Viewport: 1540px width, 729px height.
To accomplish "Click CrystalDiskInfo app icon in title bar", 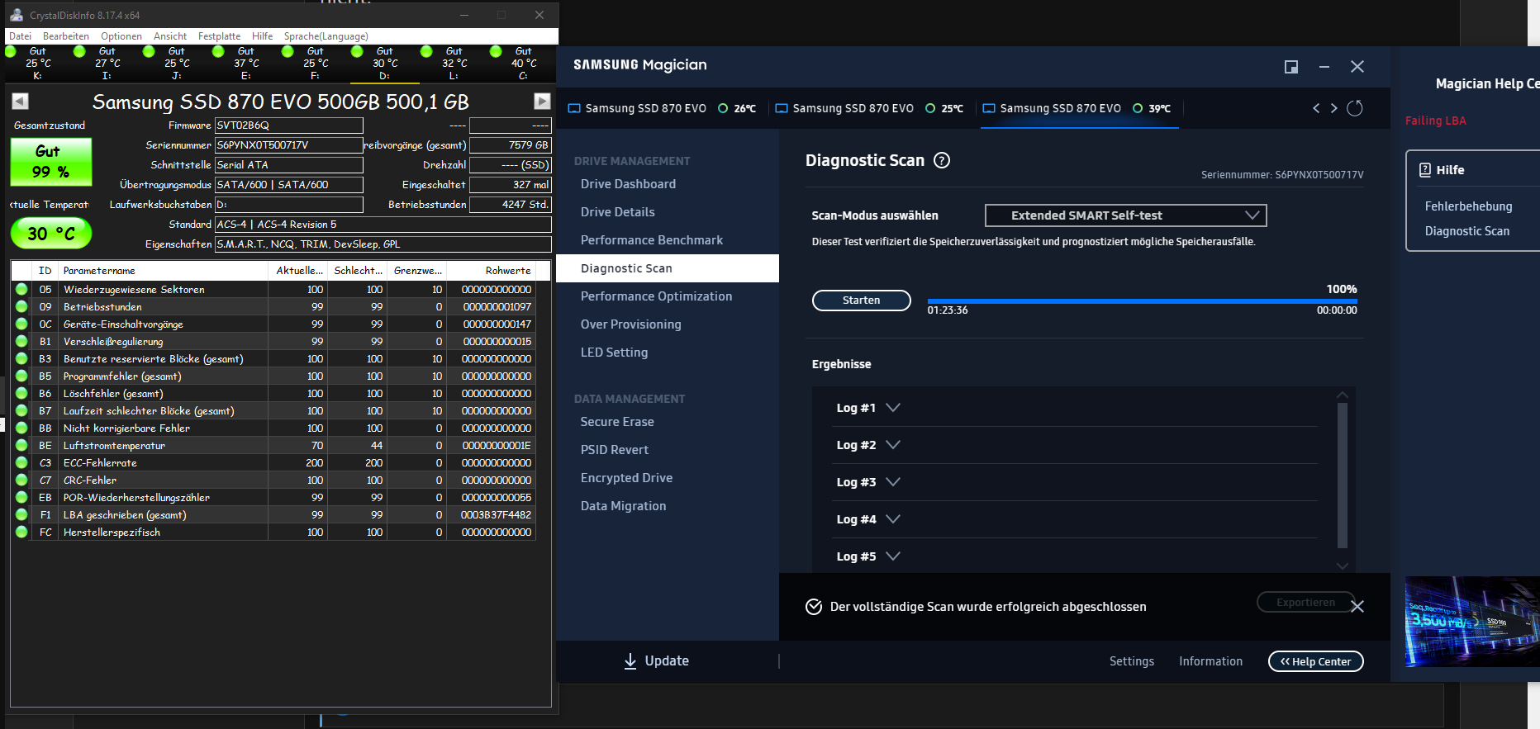I will coord(17,15).
